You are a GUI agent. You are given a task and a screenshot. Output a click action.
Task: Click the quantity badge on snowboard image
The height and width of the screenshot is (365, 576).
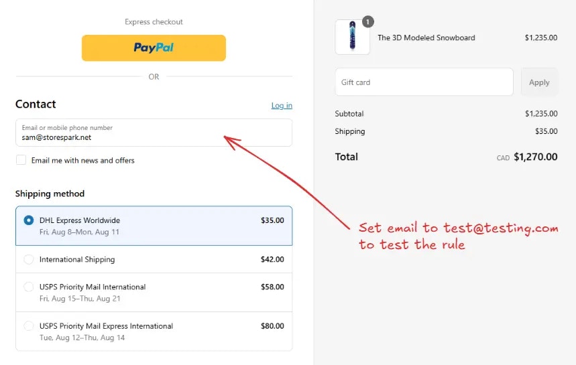tap(368, 21)
